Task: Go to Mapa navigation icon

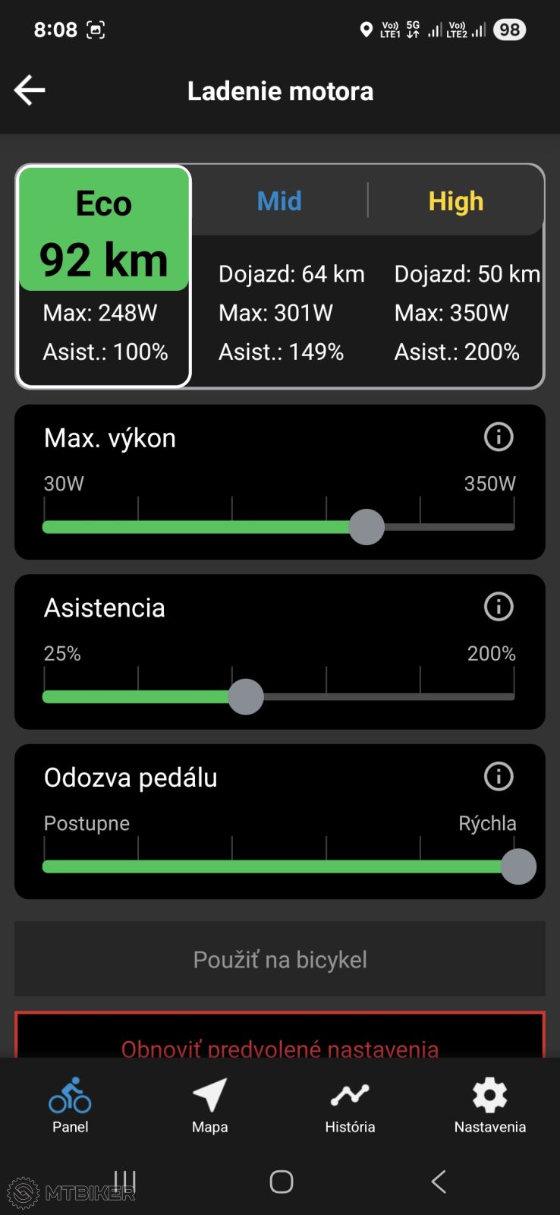Action: click(210, 1105)
